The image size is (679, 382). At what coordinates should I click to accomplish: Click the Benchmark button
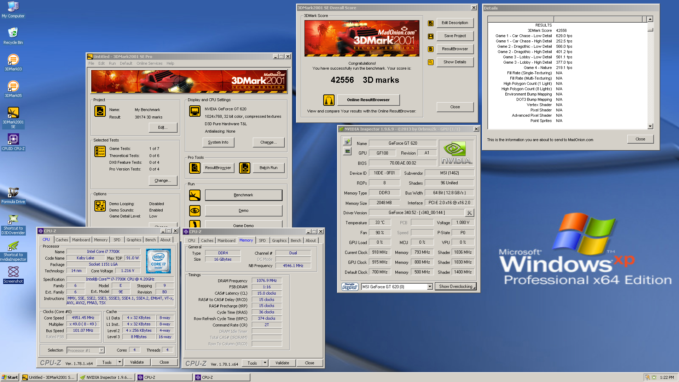point(243,195)
